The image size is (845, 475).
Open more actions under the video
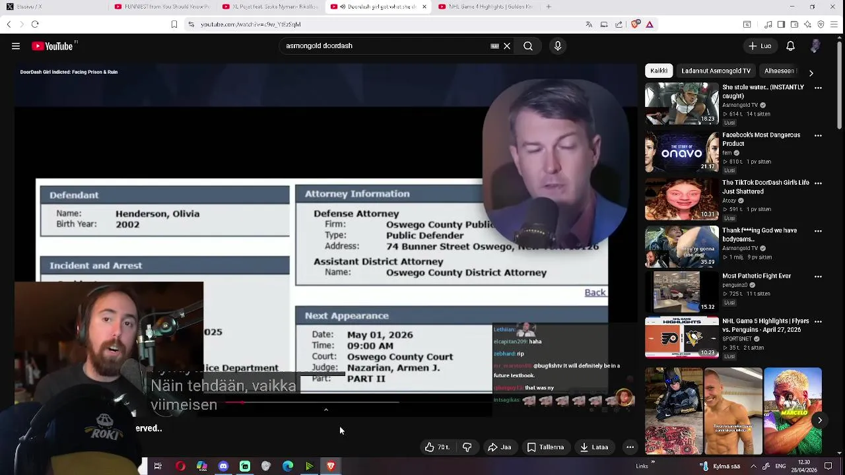click(x=630, y=447)
